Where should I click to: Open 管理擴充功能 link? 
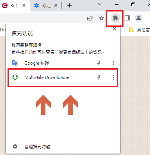(37, 147)
